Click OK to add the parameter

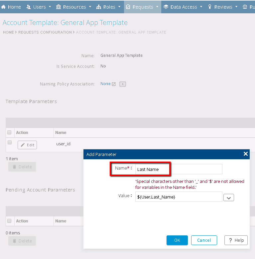(177, 240)
